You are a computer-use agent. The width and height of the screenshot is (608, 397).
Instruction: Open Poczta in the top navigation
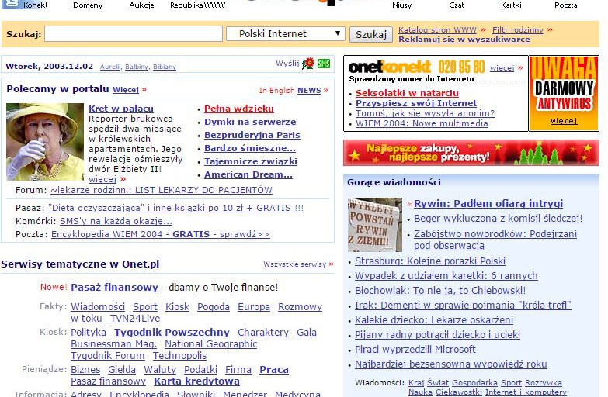click(565, 5)
